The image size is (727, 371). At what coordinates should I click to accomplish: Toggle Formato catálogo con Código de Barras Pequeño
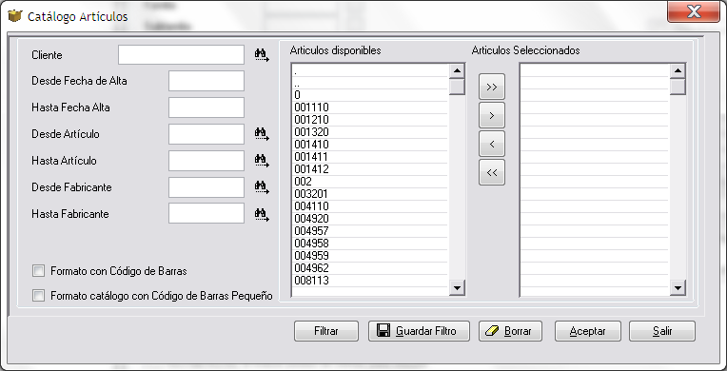tap(38, 296)
